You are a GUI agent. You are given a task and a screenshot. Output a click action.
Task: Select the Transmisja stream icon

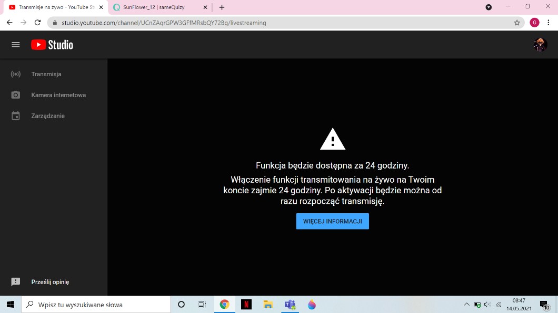click(16, 74)
